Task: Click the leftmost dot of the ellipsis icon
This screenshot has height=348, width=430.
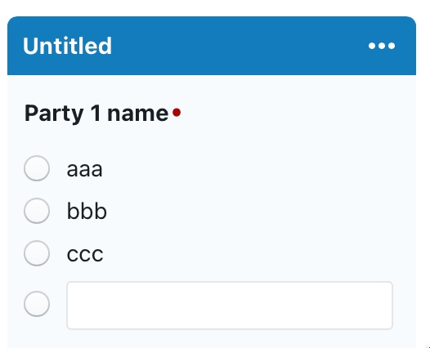Action: pyautogui.click(x=372, y=46)
